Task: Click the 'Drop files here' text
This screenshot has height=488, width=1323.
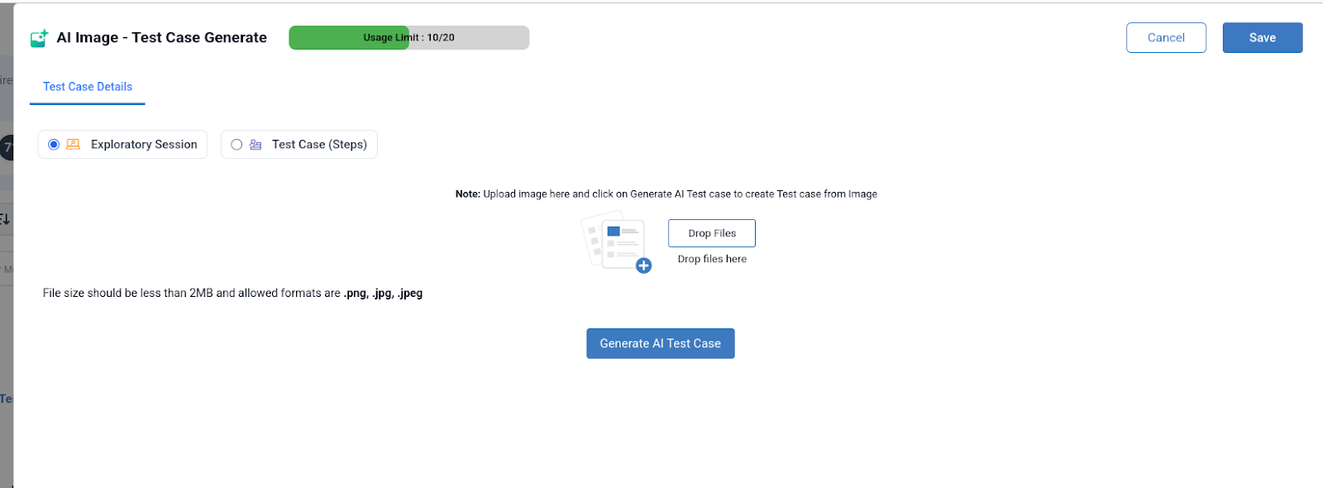Action: (712, 259)
